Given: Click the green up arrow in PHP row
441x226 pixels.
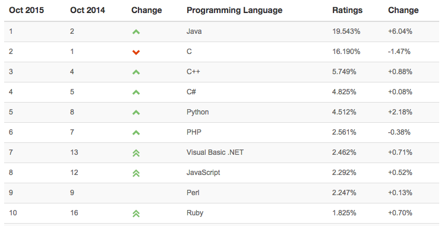Looking at the screenshot, I should [136, 133].
